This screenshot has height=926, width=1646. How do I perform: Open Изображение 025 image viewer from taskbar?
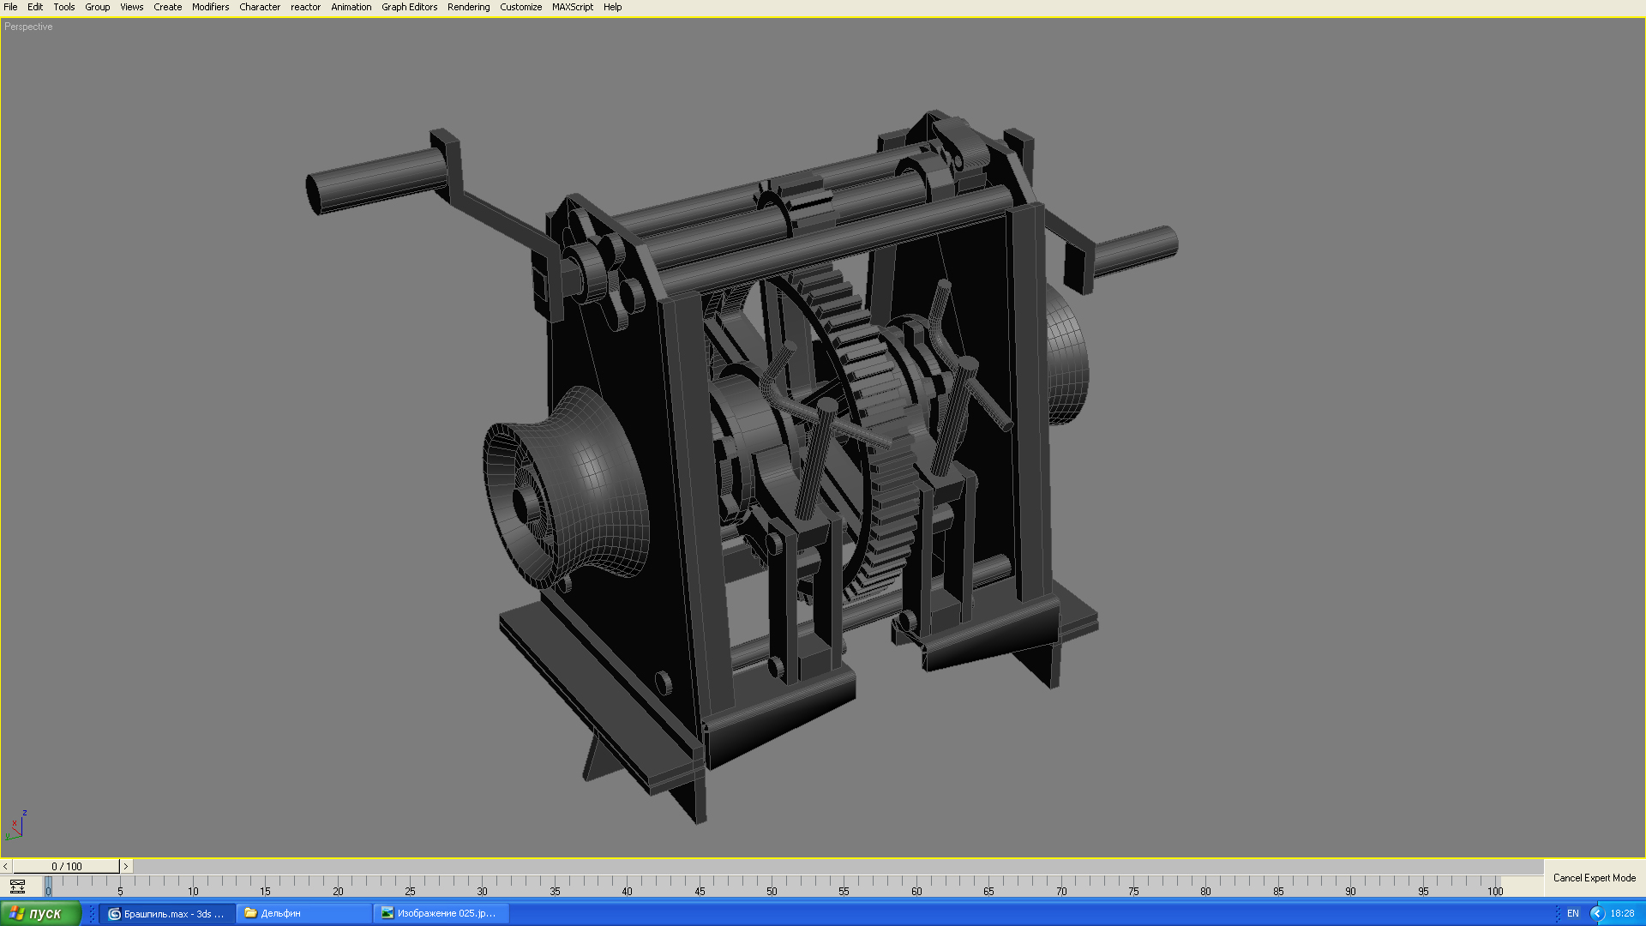pos(441,913)
